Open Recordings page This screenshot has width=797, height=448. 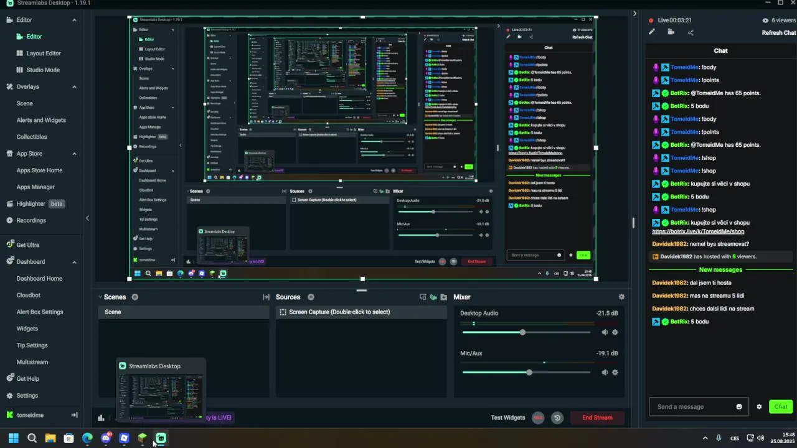(26, 220)
